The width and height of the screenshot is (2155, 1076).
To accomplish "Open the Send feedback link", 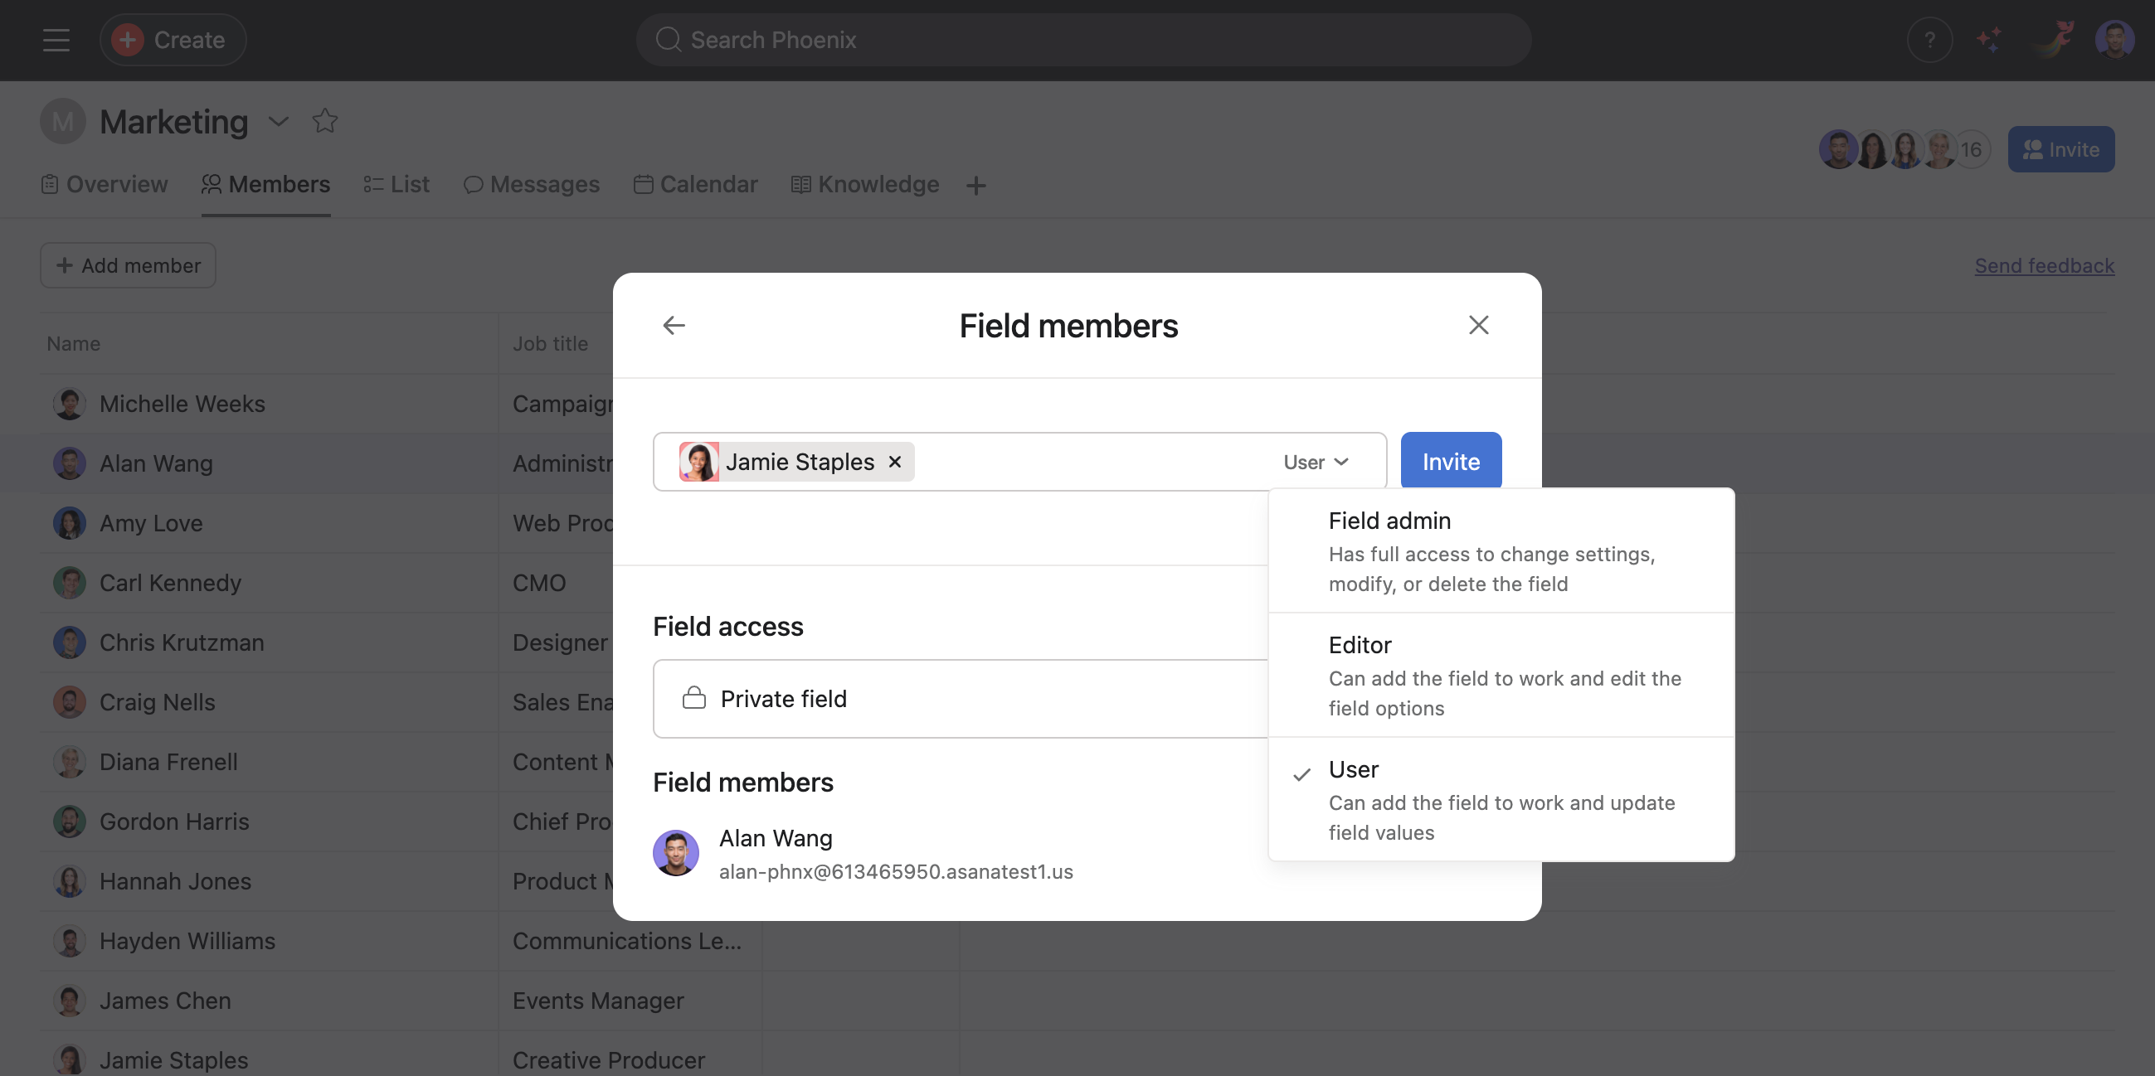I will 2044,265.
